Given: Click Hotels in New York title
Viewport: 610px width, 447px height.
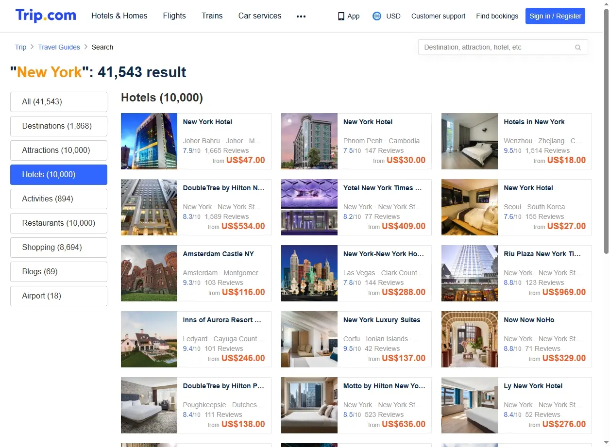Looking at the screenshot, I should click(534, 122).
